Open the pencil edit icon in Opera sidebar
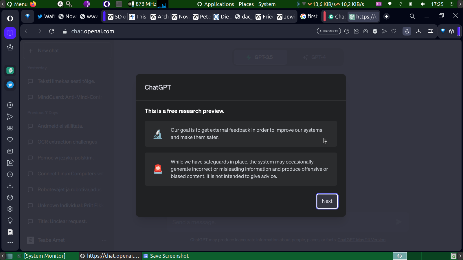 [10, 163]
